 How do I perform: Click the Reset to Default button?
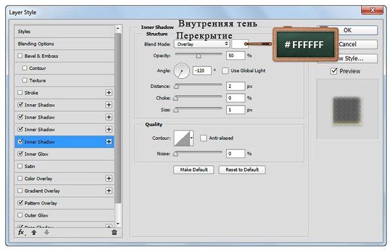242,170
